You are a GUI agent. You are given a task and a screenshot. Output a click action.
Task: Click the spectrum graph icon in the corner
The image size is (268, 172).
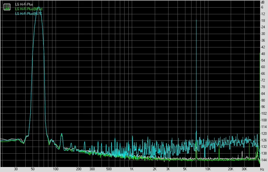point(7,7)
